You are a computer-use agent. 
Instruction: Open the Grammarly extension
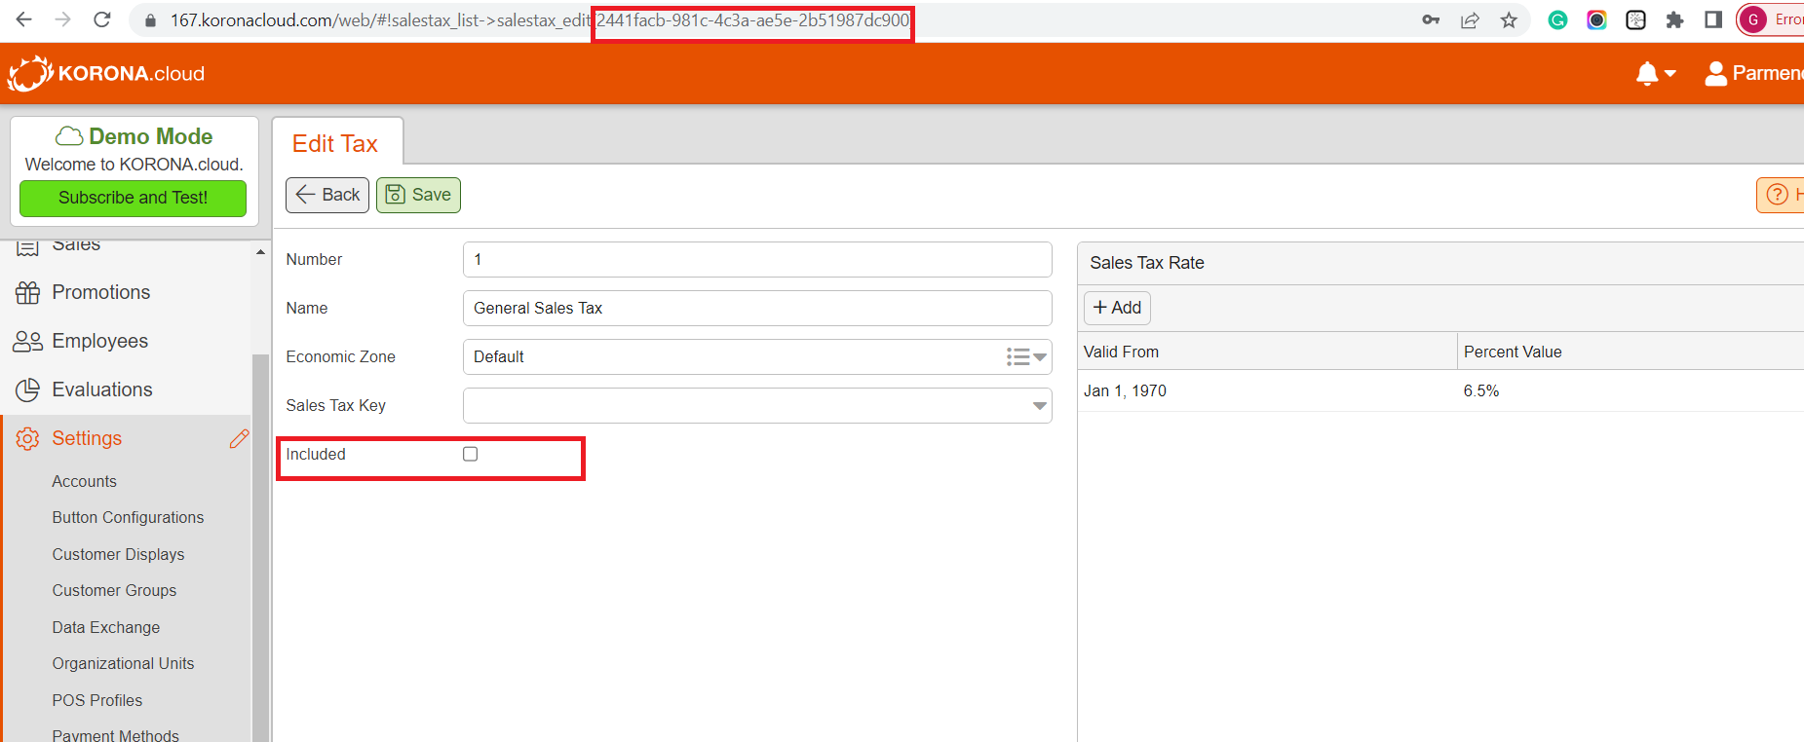coord(1557,19)
